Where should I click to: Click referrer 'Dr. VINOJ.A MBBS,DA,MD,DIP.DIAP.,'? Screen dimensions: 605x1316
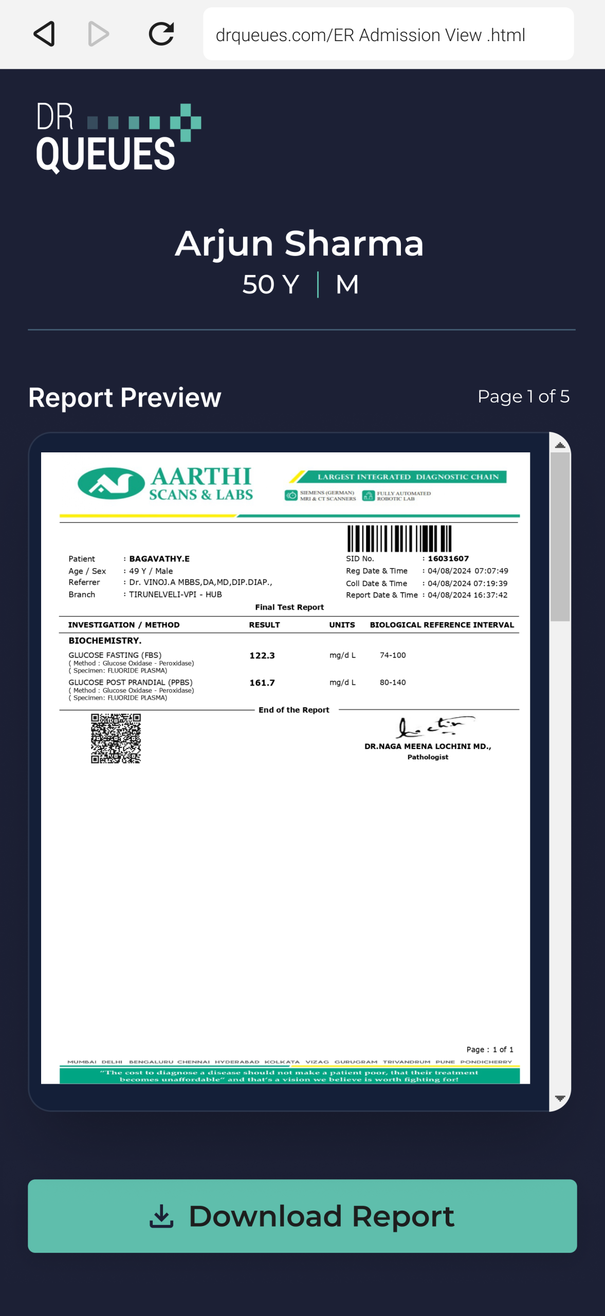(x=200, y=582)
